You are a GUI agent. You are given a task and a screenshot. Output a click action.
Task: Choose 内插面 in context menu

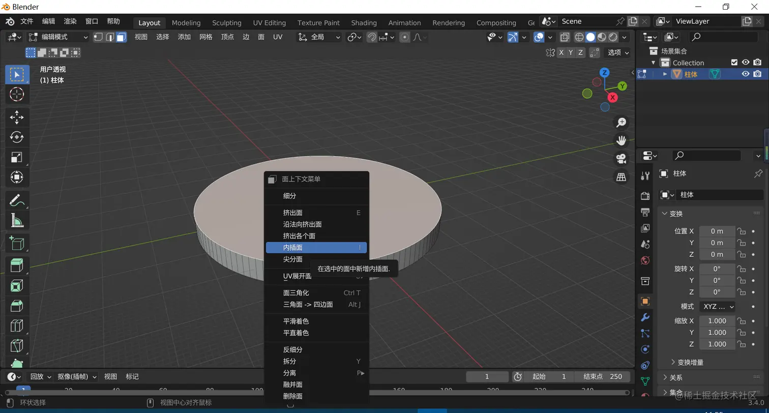click(316, 247)
